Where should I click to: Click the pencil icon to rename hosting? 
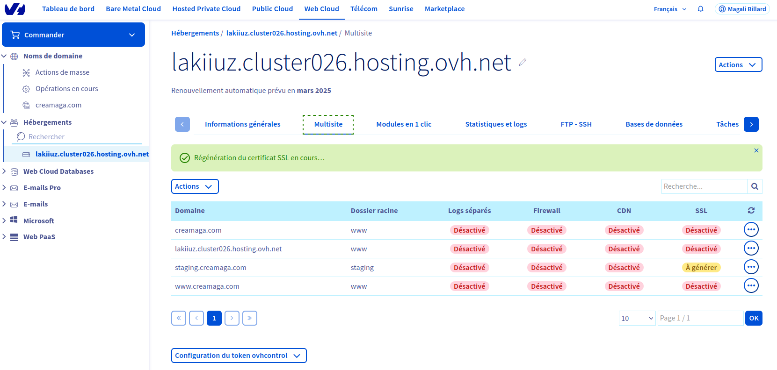click(x=523, y=62)
